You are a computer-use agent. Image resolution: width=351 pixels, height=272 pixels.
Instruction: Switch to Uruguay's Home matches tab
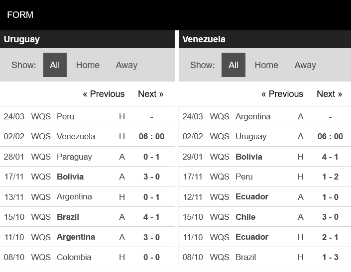coord(88,65)
